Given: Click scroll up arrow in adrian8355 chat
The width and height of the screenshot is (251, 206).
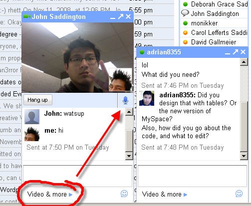Looking at the screenshot, I should point(244,62).
